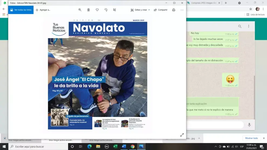Click the WhatsApp message input field

tap(215, 125)
